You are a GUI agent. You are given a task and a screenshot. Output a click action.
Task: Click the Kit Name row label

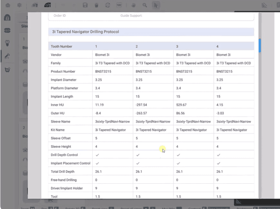click(58, 130)
